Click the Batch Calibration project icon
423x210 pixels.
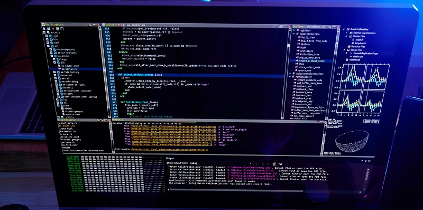pos(348,29)
